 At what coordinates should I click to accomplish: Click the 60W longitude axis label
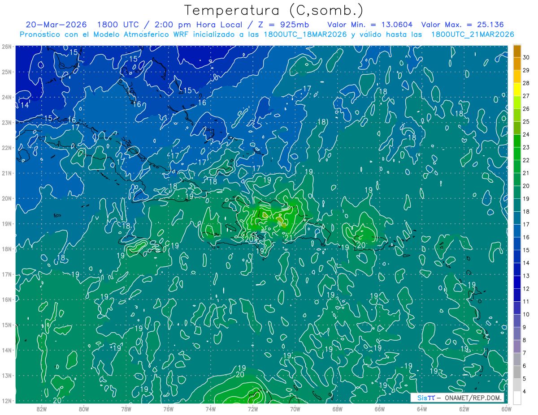click(506, 408)
